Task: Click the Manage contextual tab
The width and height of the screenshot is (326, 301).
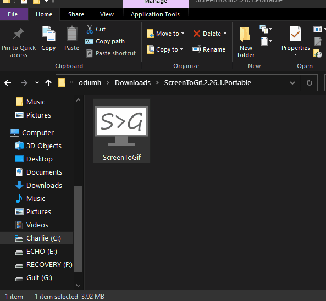Action: click(156, 3)
